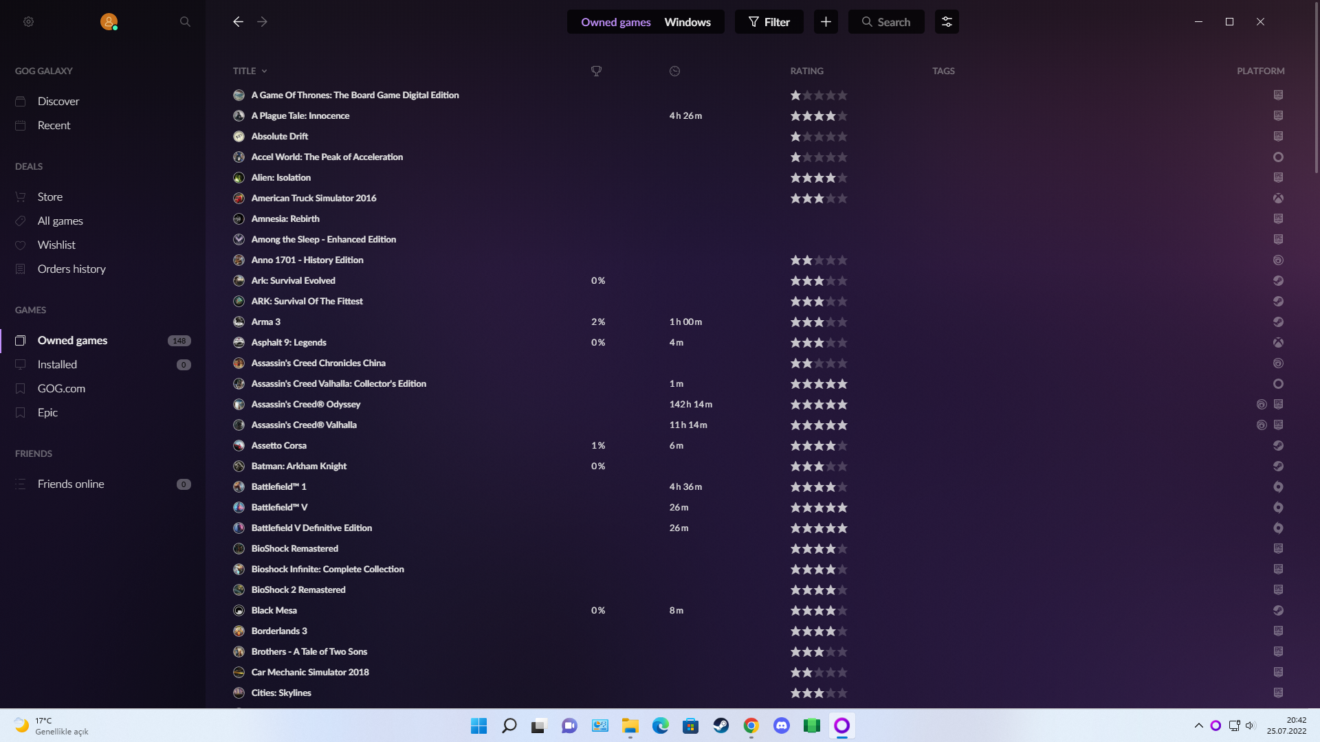This screenshot has height=742, width=1320.
Task: Open the view customization sliders icon
Action: point(947,22)
